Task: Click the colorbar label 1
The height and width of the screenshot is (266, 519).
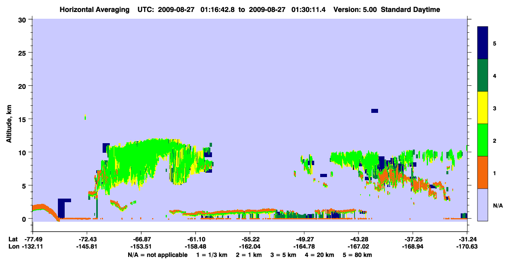Action: pyautogui.click(x=495, y=173)
